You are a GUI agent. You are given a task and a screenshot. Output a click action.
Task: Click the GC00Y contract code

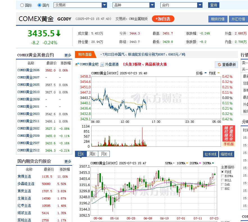[x=64, y=19]
